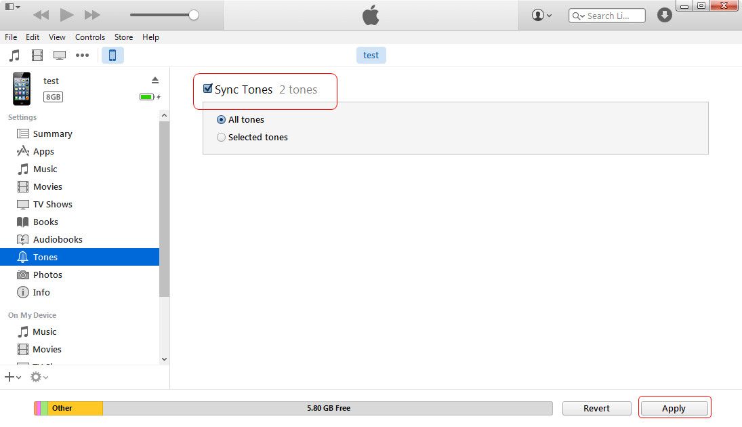The image size is (742, 427).
Task: Select the iPhone device button
Action: (112, 56)
